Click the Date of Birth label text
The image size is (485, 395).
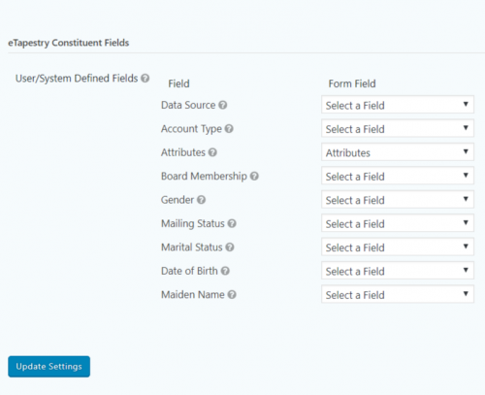pos(189,271)
